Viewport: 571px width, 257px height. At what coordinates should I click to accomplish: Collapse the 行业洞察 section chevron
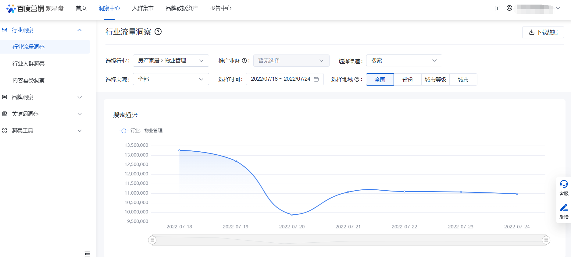[80, 30]
